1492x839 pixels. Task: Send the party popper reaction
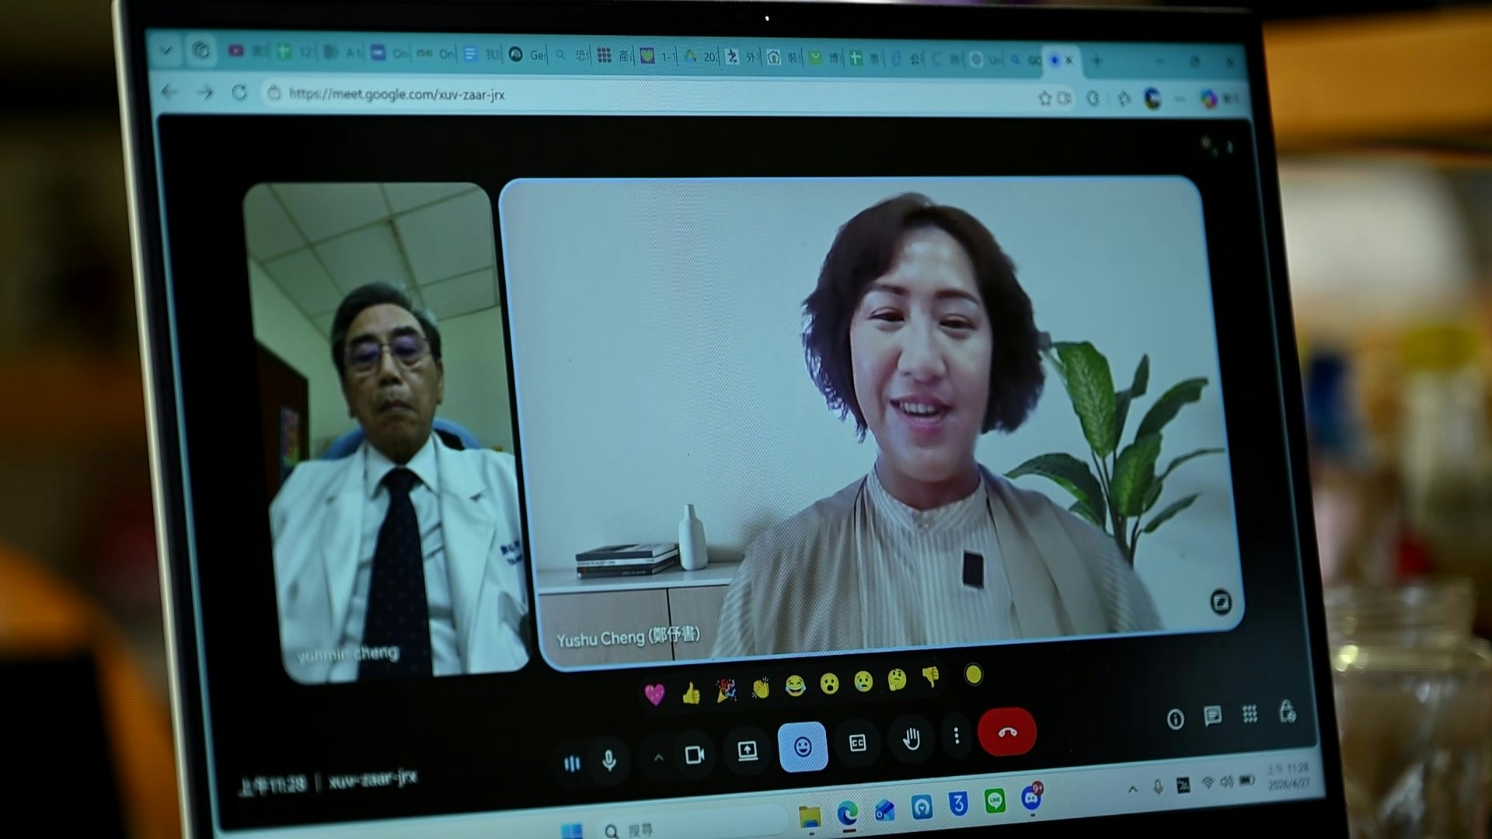[726, 689]
